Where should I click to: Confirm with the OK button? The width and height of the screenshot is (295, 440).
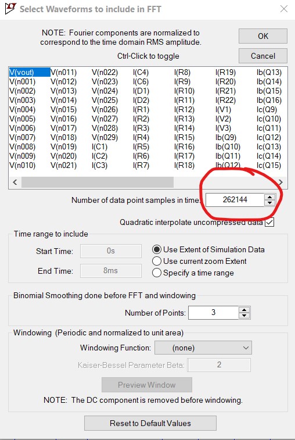click(262, 36)
